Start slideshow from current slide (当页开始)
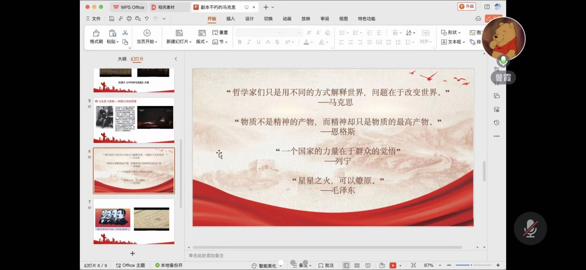This screenshot has width=586, height=270. pos(147,33)
